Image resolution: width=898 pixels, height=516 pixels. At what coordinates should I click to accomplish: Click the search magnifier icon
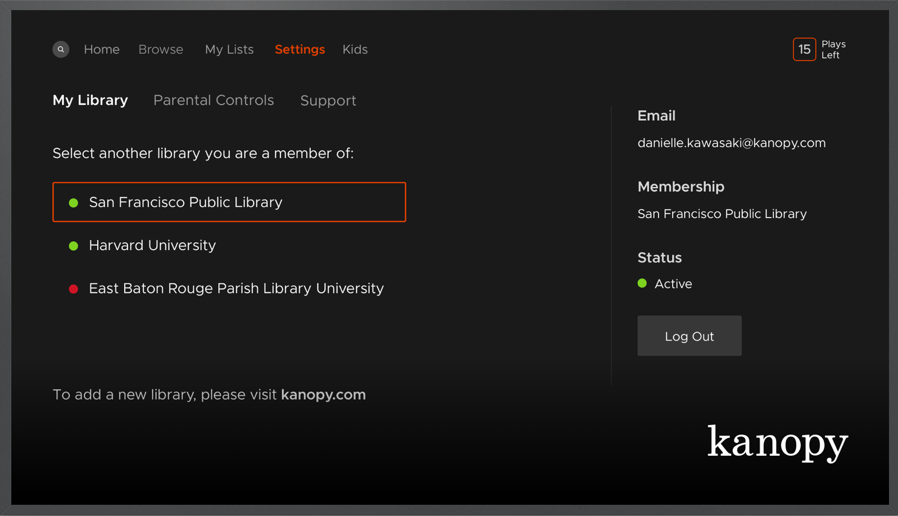[x=61, y=49]
